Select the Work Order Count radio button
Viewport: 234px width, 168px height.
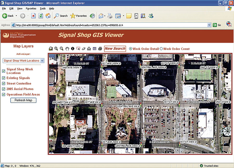point(161,49)
